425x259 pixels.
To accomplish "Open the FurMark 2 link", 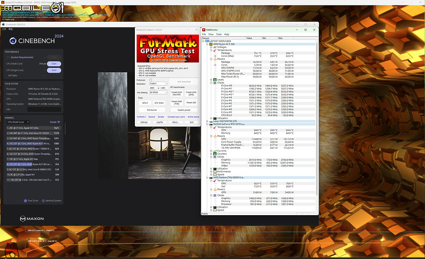I will pyautogui.click(x=141, y=117).
